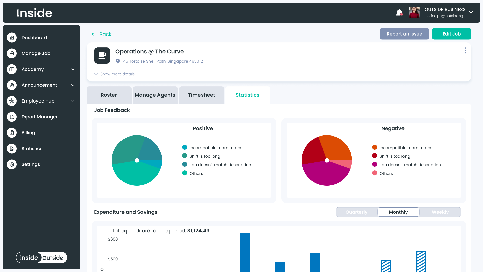The width and height of the screenshot is (483, 272).
Task: Open Billing from sidebar icon
Action: pos(12,133)
